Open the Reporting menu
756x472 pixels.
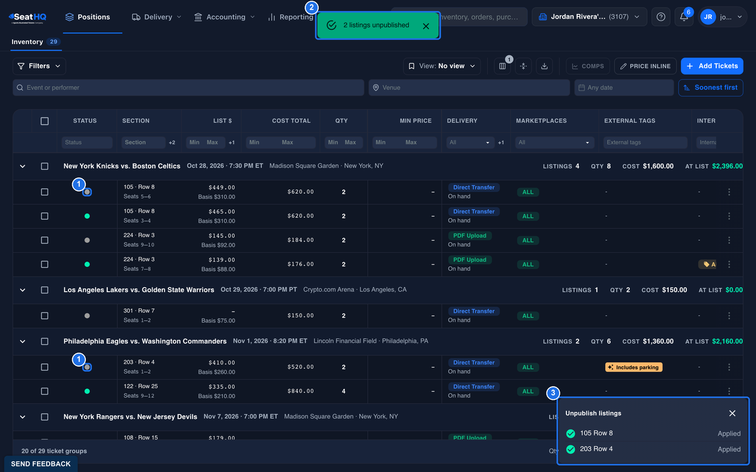(290, 17)
